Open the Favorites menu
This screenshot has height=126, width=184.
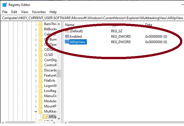(39, 12)
